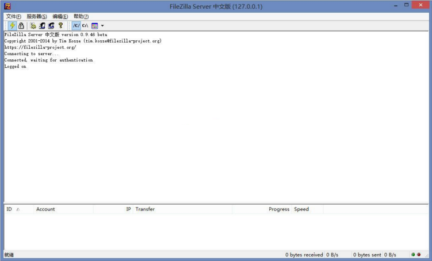Open server settings gear icon
432x261 pixels.
(x=33, y=26)
